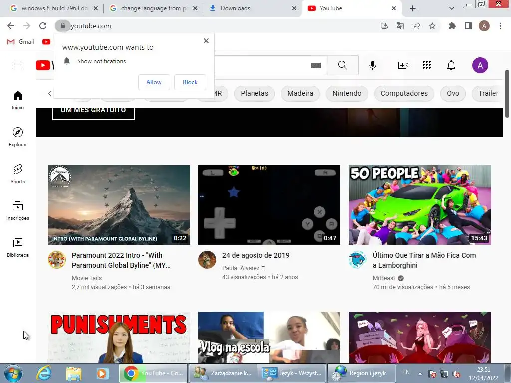Open a new tab with the plus button
The image size is (511, 383).
tap(413, 8)
